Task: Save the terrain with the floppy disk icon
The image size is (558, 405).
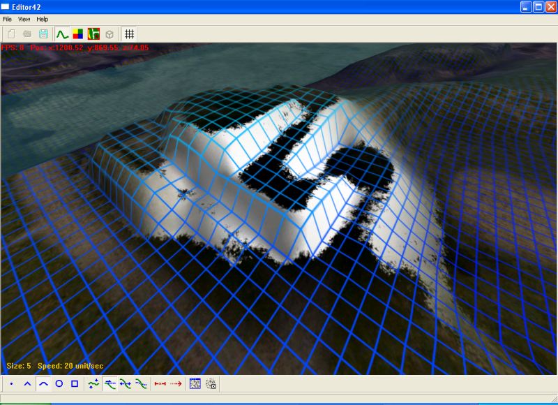Action: [x=43, y=34]
